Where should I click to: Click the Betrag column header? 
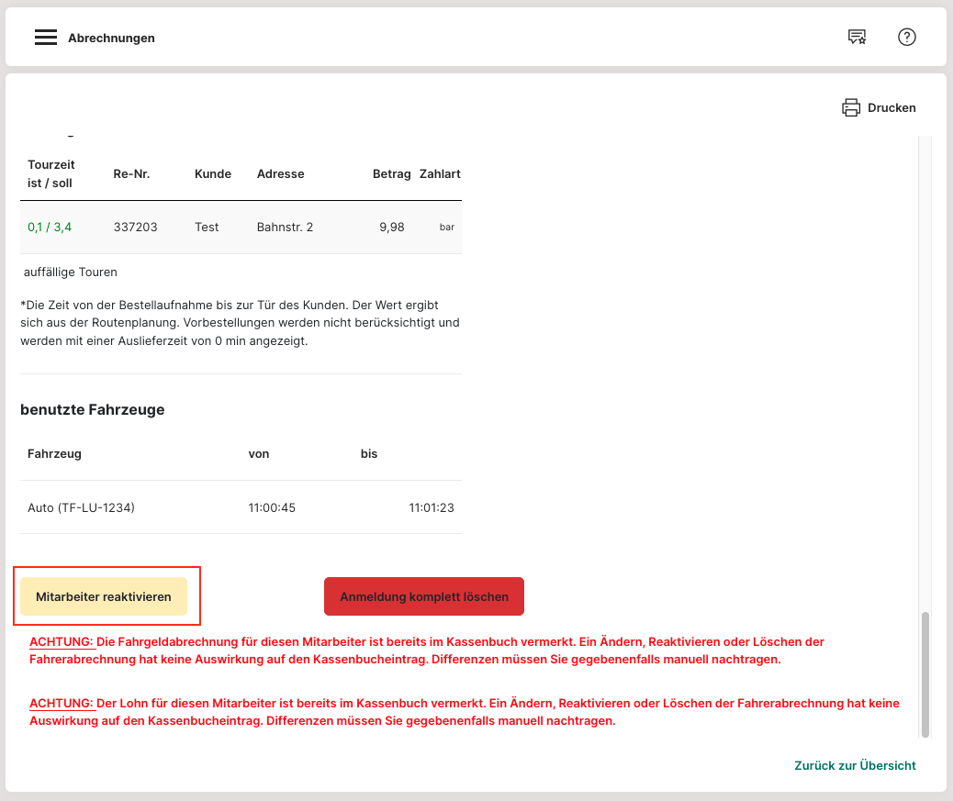[391, 173]
